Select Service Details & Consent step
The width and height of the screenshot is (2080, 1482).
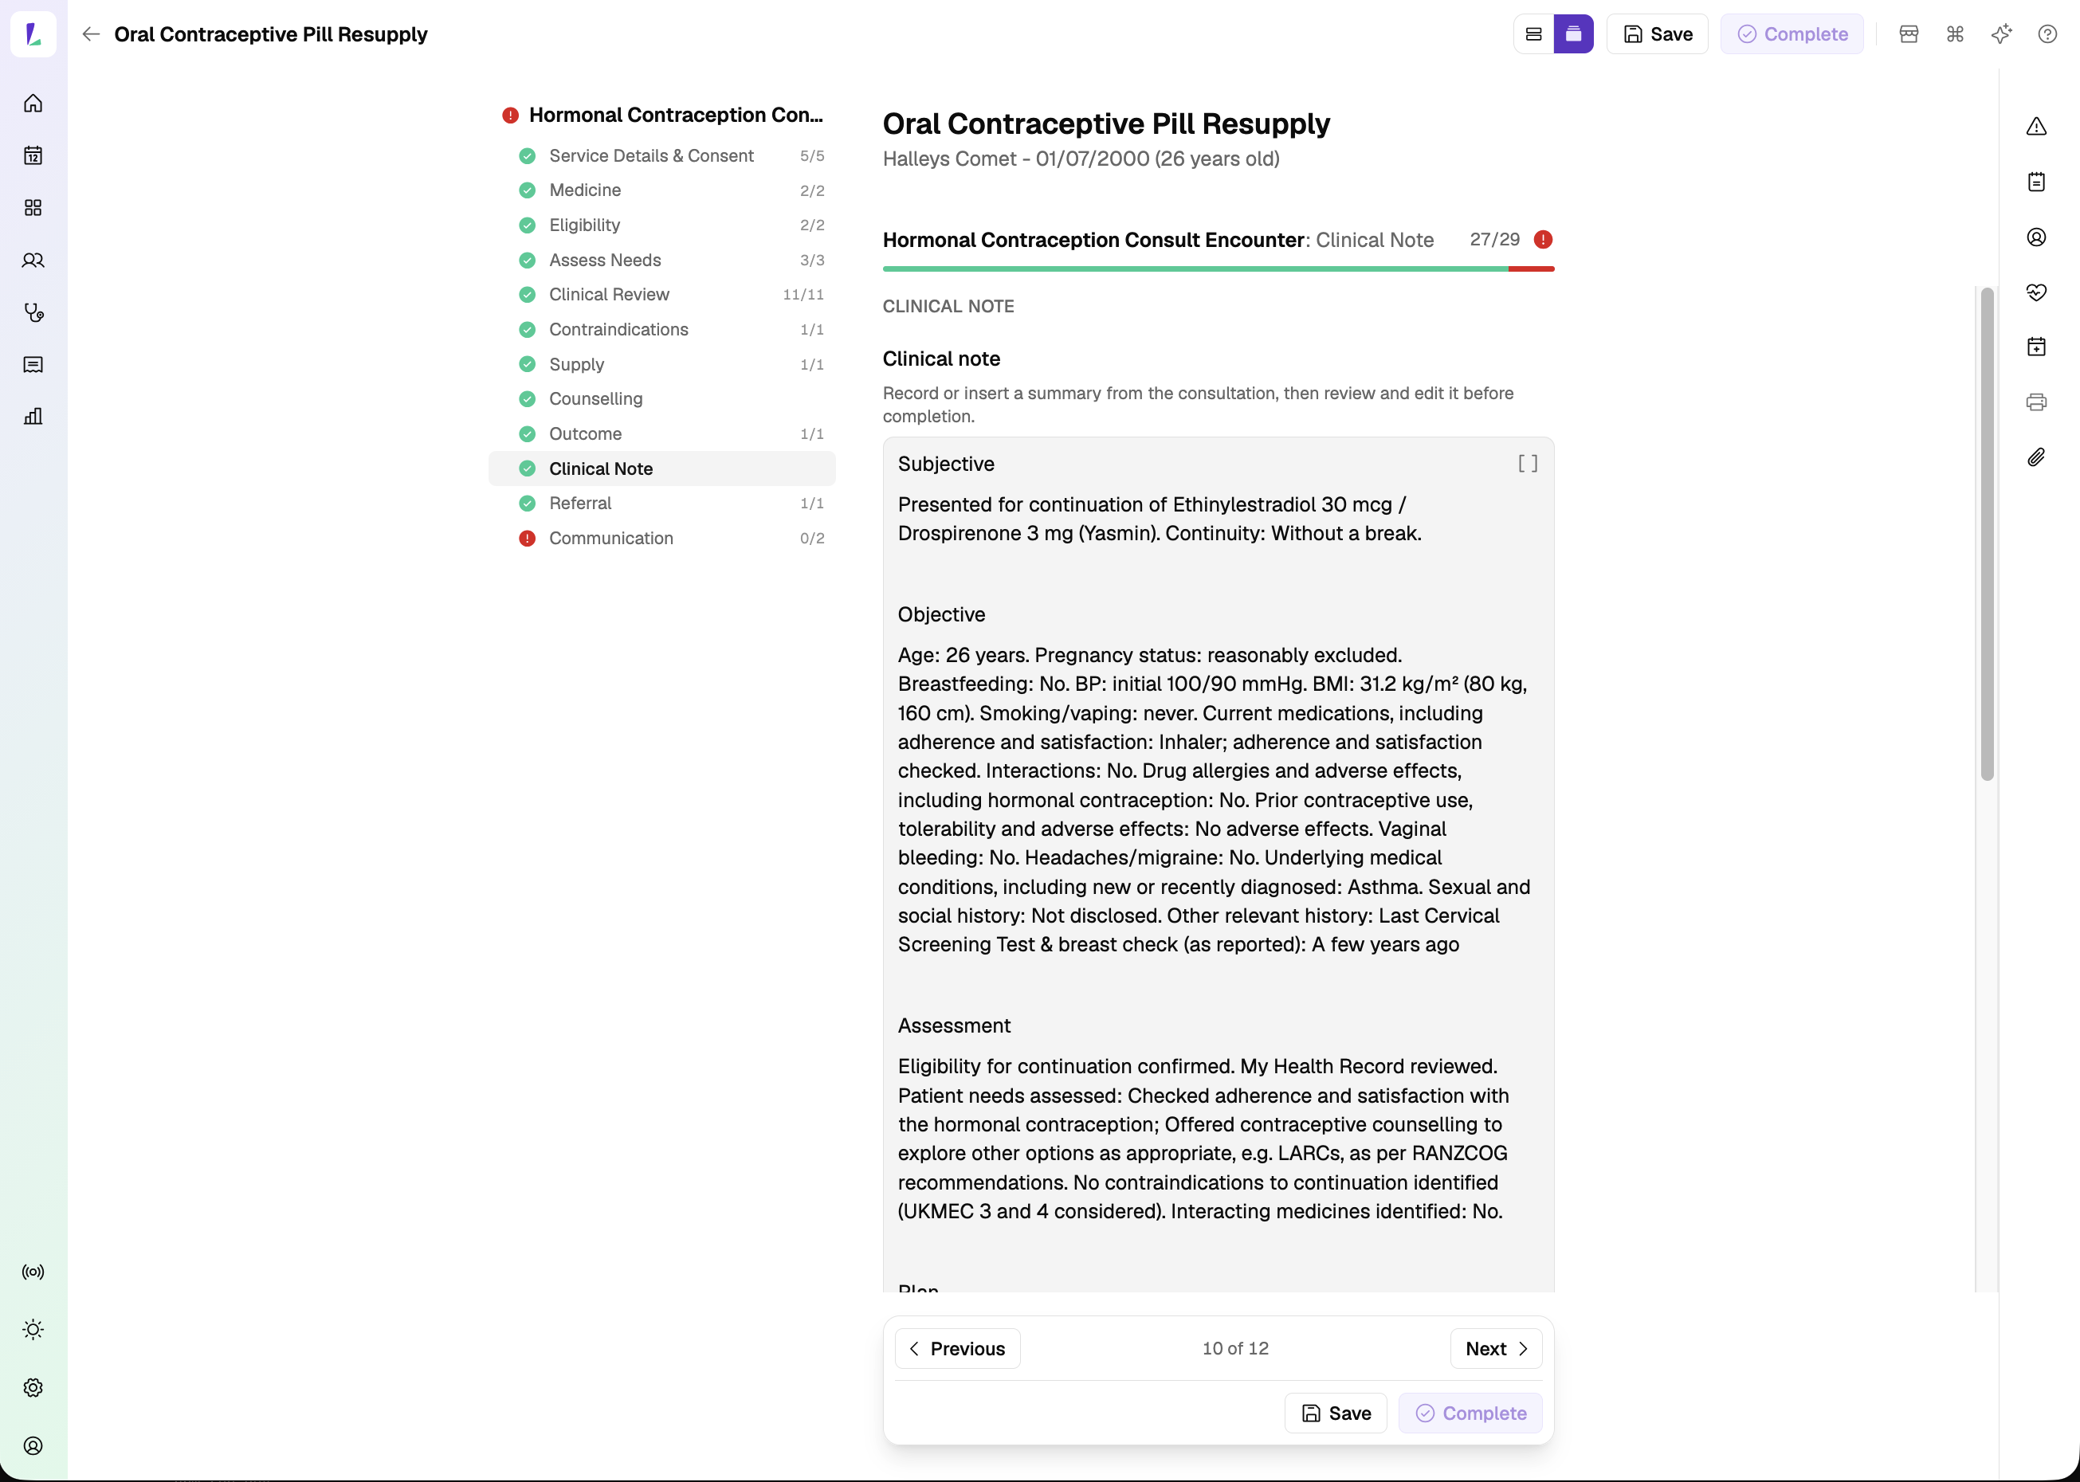click(662, 156)
